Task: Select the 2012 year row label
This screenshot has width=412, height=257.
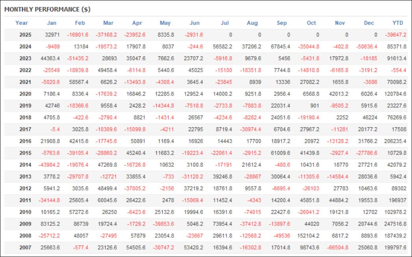Action: click(25, 188)
